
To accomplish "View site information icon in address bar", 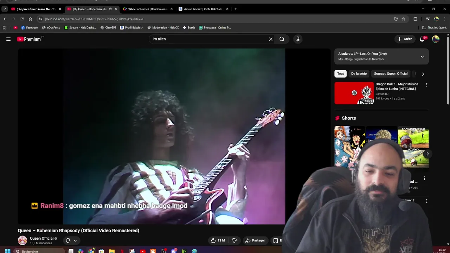I will point(40,19).
